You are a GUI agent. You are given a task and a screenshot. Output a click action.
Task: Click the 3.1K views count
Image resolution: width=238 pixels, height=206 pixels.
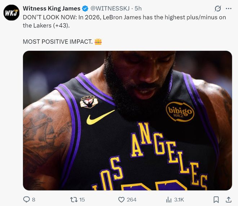[x=179, y=200]
